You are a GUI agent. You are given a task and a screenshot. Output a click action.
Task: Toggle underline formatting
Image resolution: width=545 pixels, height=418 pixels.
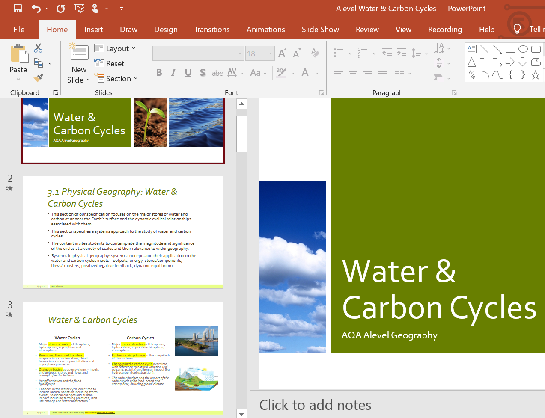click(x=188, y=73)
